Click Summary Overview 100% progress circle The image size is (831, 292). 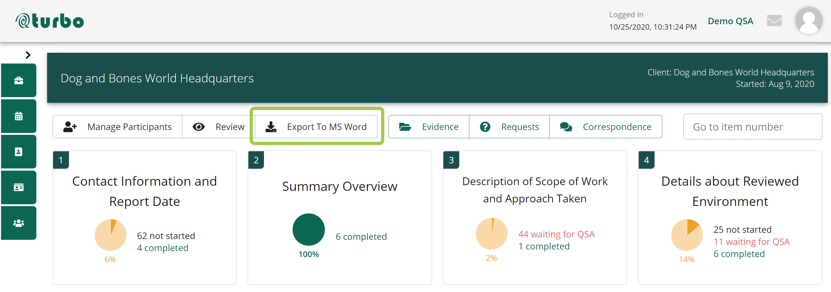(x=308, y=230)
